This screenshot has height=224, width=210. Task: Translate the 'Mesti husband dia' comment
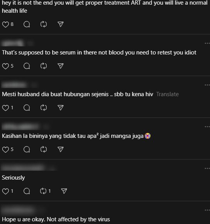(168, 94)
